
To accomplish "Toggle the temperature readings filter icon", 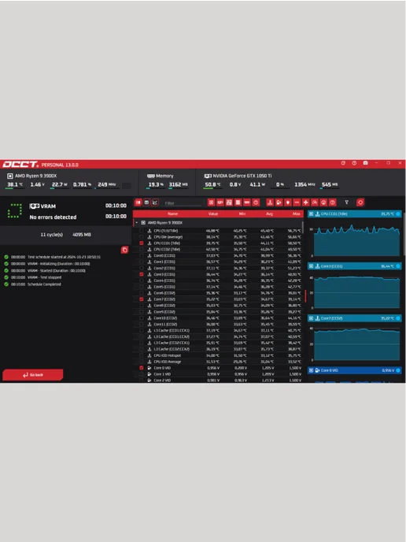I will pyautogui.click(x=270, y=202).
